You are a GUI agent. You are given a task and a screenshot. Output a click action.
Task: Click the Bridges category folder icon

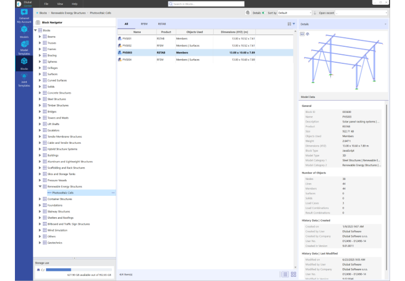[x=45, y=111]
